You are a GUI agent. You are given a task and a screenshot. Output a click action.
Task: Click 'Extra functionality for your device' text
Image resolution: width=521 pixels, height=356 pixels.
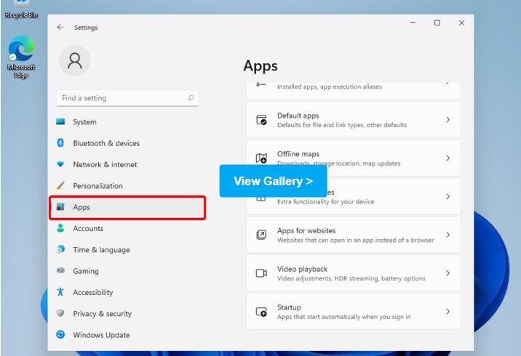click(x=326, y=202)
